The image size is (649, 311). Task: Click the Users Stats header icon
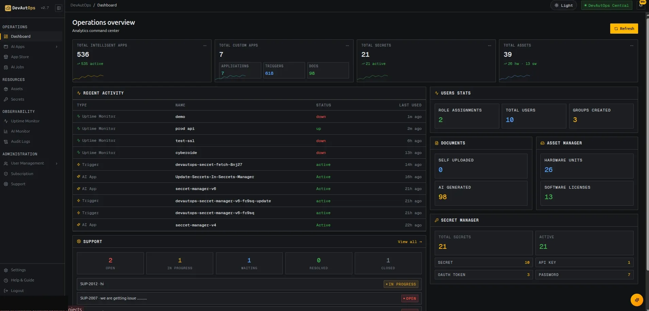pos(437,93)
